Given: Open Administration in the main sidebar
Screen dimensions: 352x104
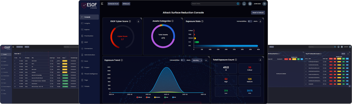Looking at the screenshot, I should coord(89,55).
